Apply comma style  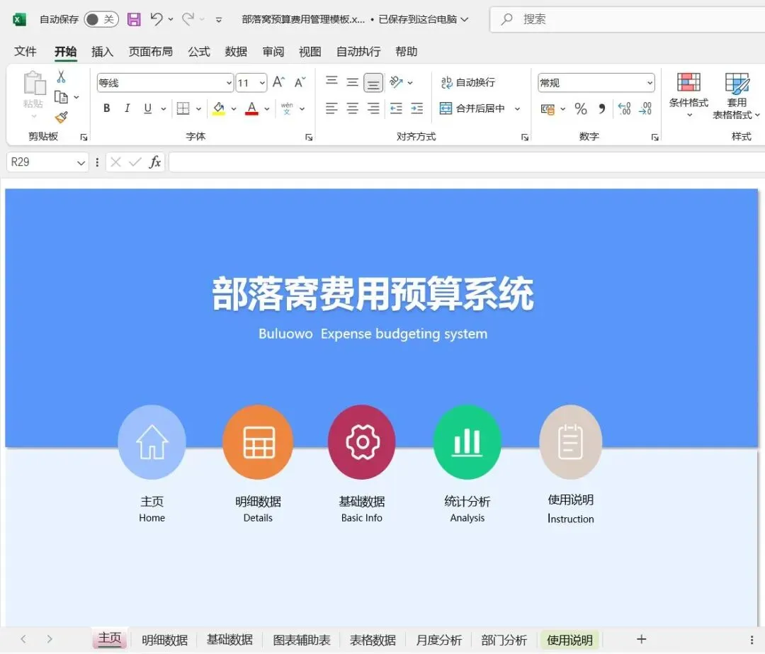coord(602,108)
